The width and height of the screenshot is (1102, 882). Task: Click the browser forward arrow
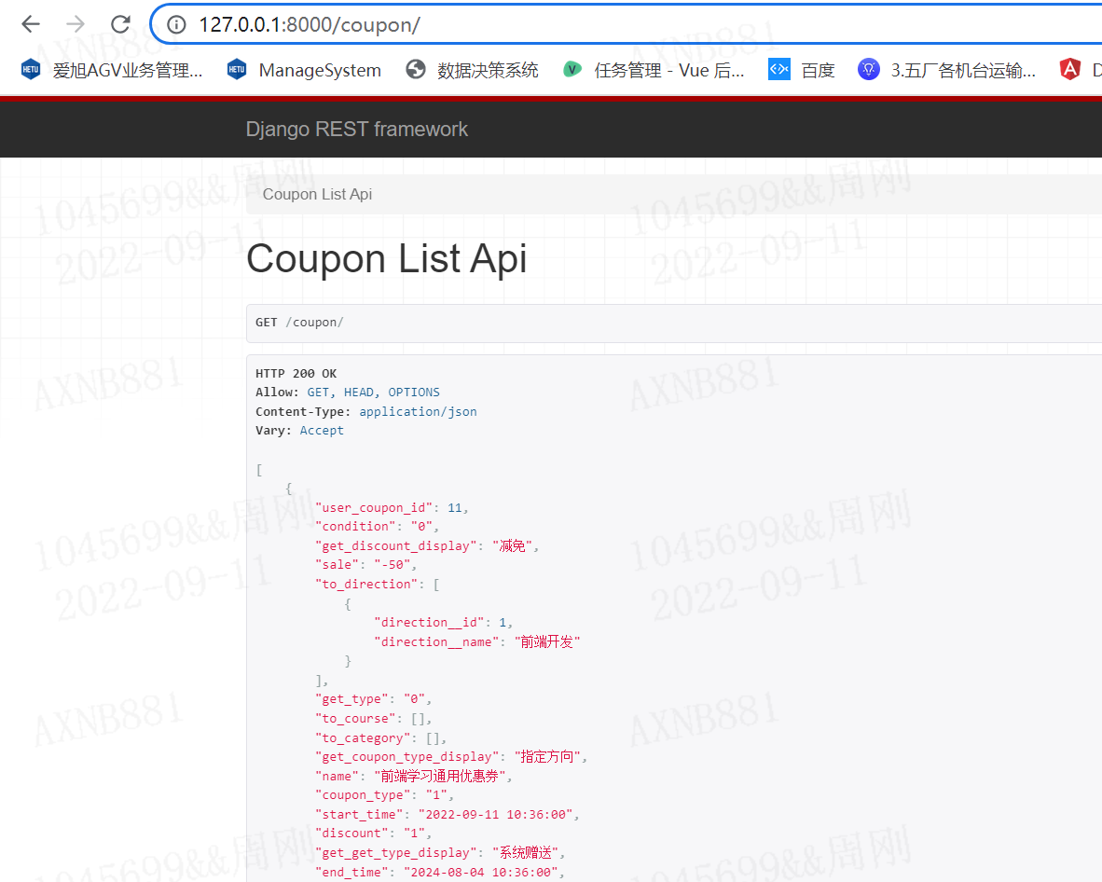coord(76,24)
